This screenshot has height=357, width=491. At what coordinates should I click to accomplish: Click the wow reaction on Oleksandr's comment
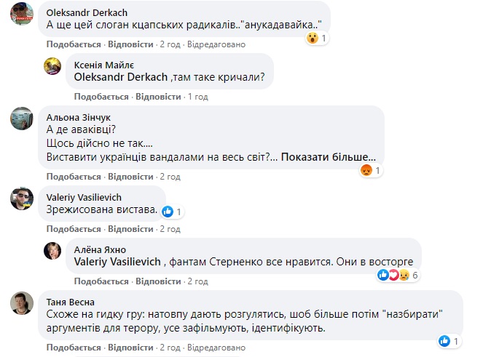click(314, 38)
